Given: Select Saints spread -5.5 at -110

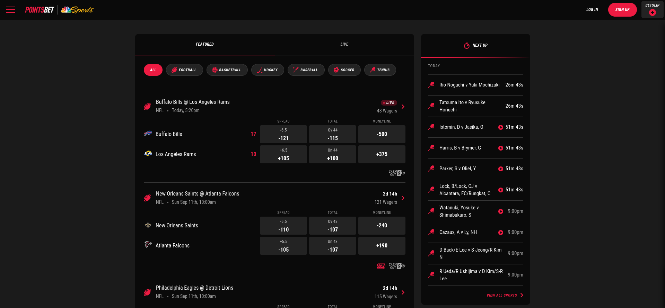Looking at the screenshot, I should coord(283,226).
